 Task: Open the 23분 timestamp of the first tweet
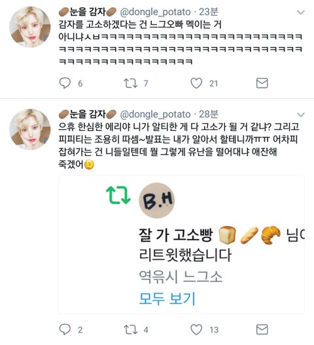point(209,12)
